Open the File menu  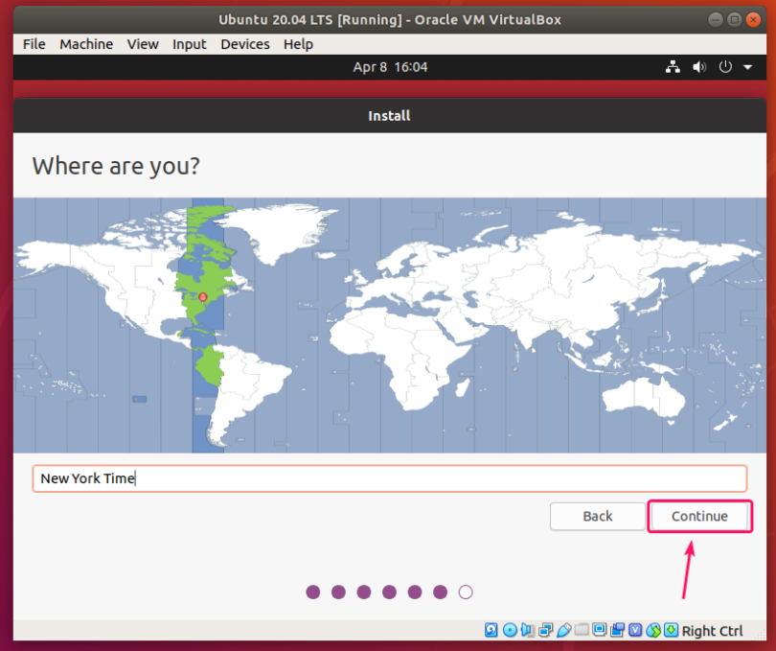pos(34,44)
